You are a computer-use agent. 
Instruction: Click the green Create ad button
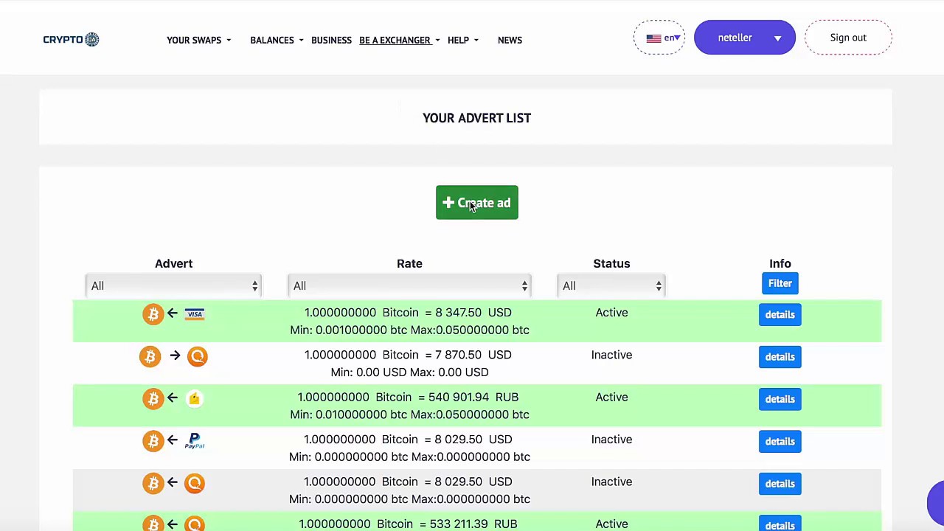click(x=477, y=203)
